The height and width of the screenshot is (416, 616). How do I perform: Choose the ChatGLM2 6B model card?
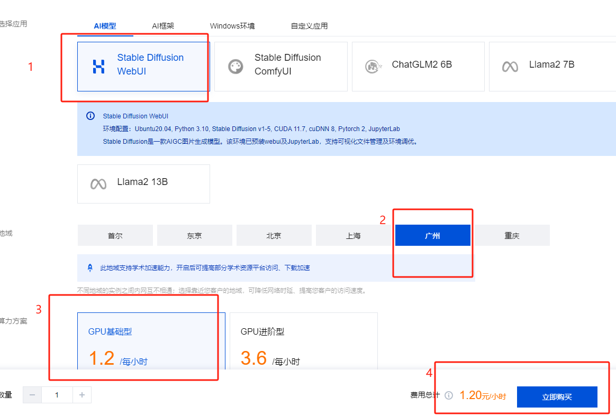click(x=418, y=66)
